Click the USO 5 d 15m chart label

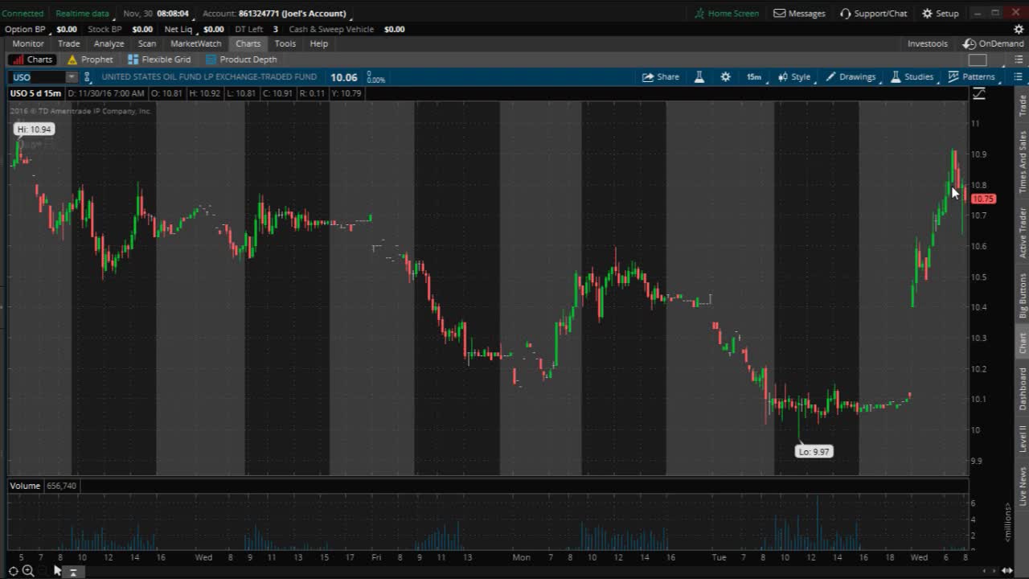(35, 93)
